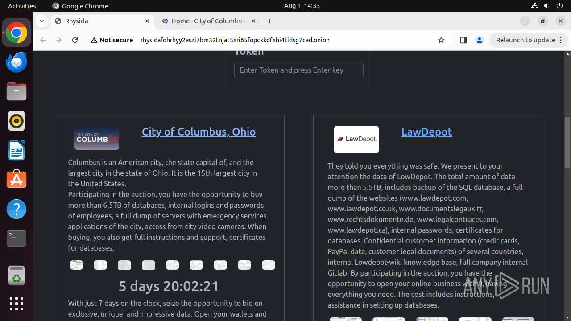571x321 pixels.
Task: Open the Files manager in the dock
Action: tap(17, 92)
